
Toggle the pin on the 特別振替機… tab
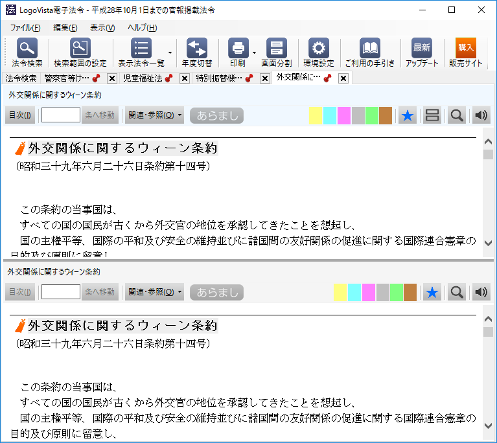[249, 78]
